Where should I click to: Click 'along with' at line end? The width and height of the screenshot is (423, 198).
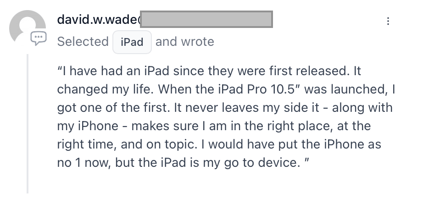coord(362,108)
